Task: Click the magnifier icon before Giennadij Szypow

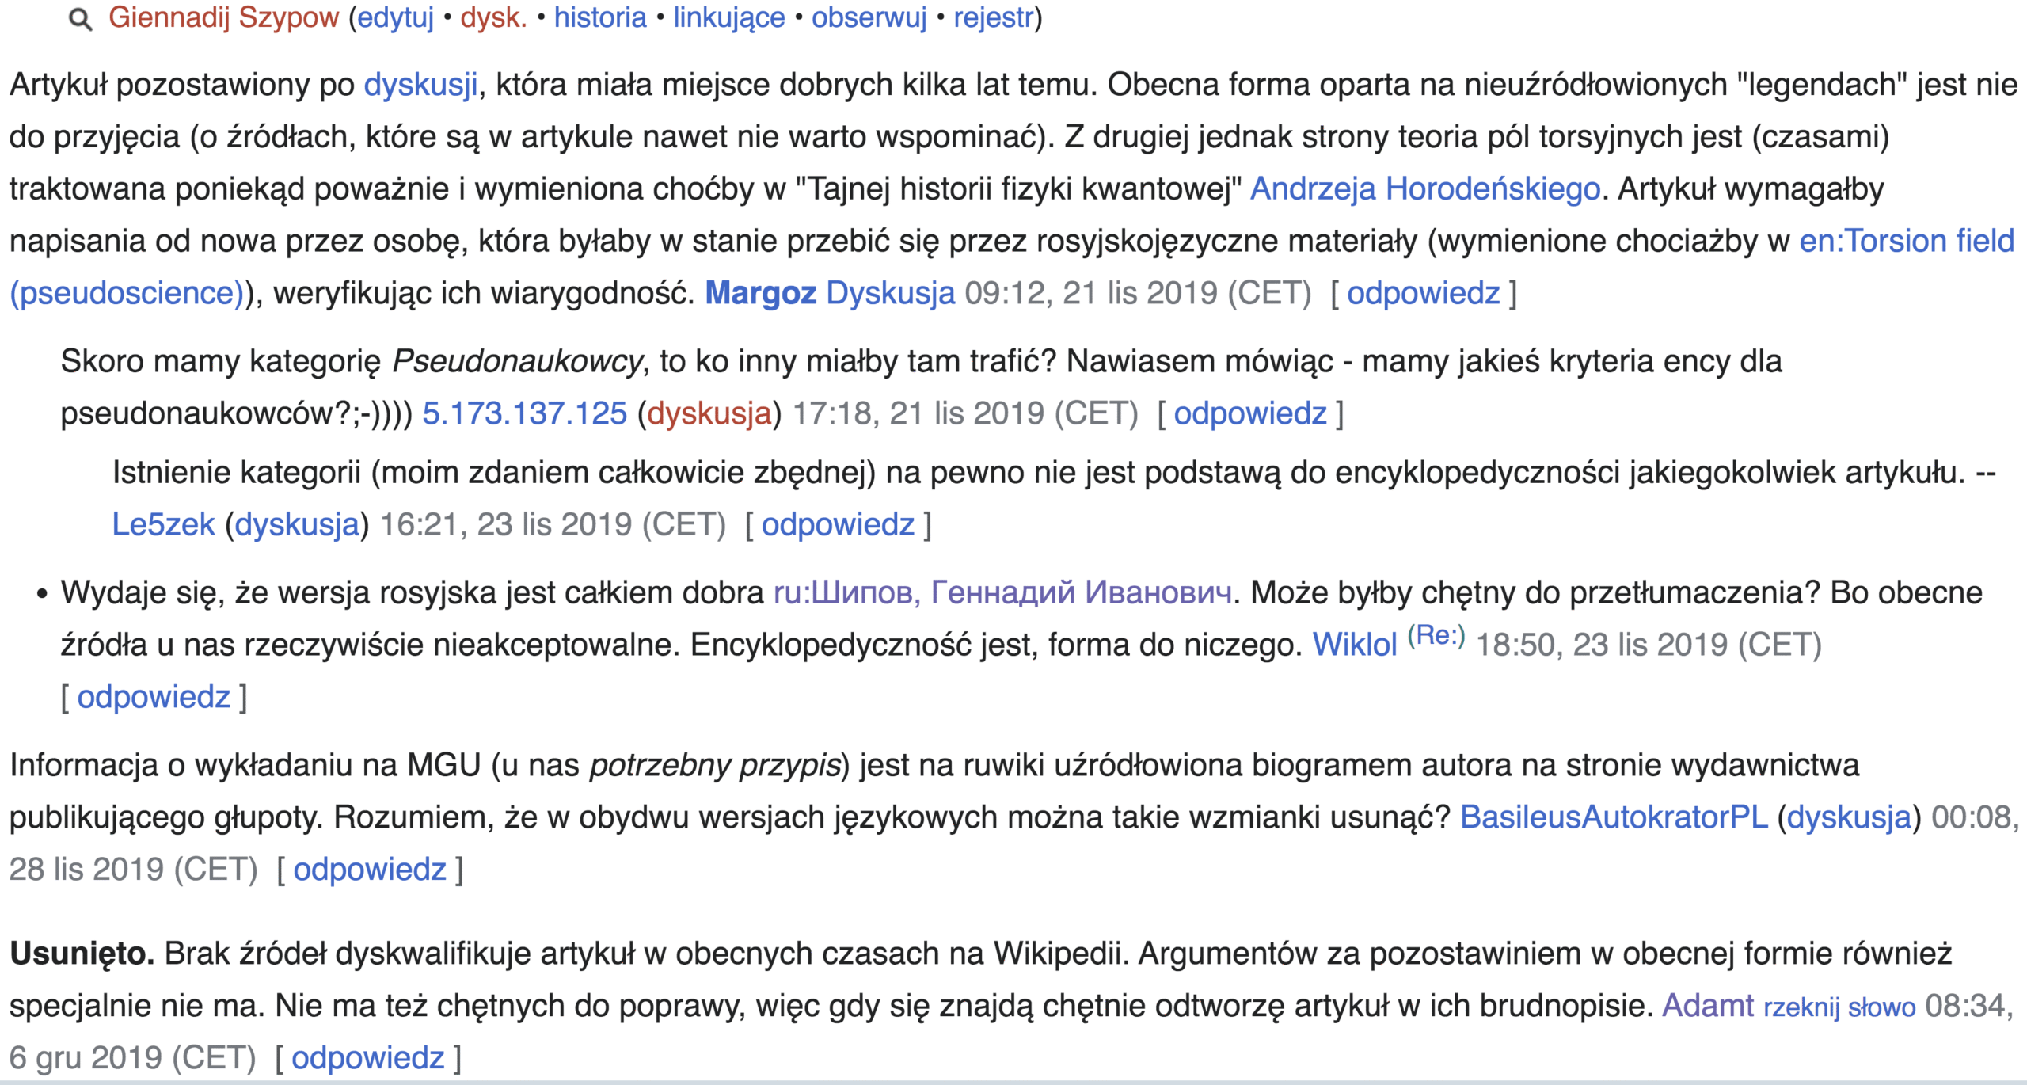Action: (80, 19)
